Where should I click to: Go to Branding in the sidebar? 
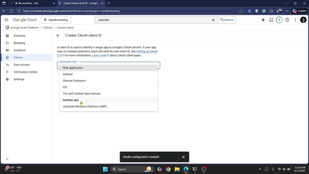[x=19, y=43]
